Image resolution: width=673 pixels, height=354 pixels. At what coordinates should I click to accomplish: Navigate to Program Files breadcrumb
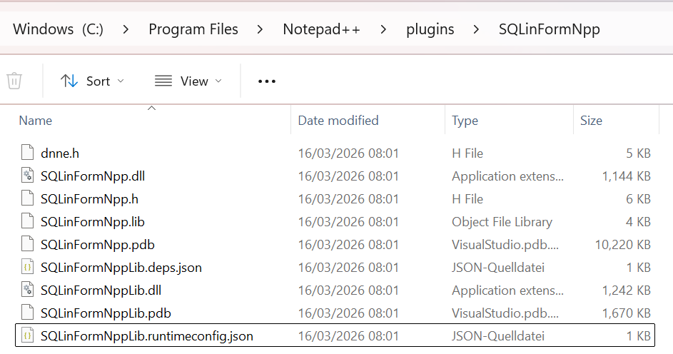193,29
